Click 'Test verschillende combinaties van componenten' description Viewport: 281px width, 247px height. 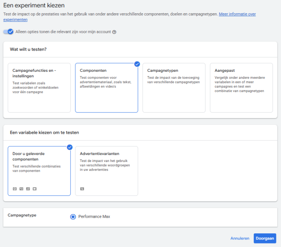click(x=37, y=169)
